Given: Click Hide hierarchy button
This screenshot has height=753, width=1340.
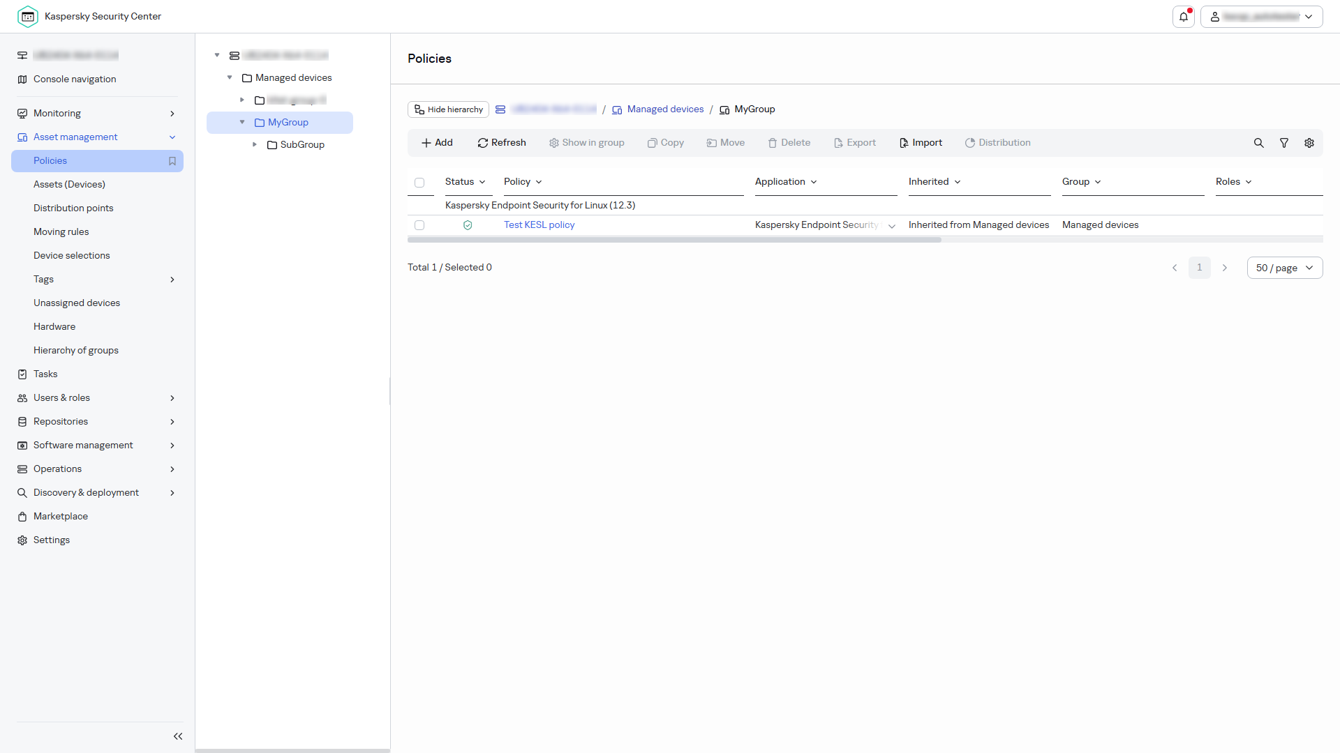Looking at the screenshot, I should [448, 109].
